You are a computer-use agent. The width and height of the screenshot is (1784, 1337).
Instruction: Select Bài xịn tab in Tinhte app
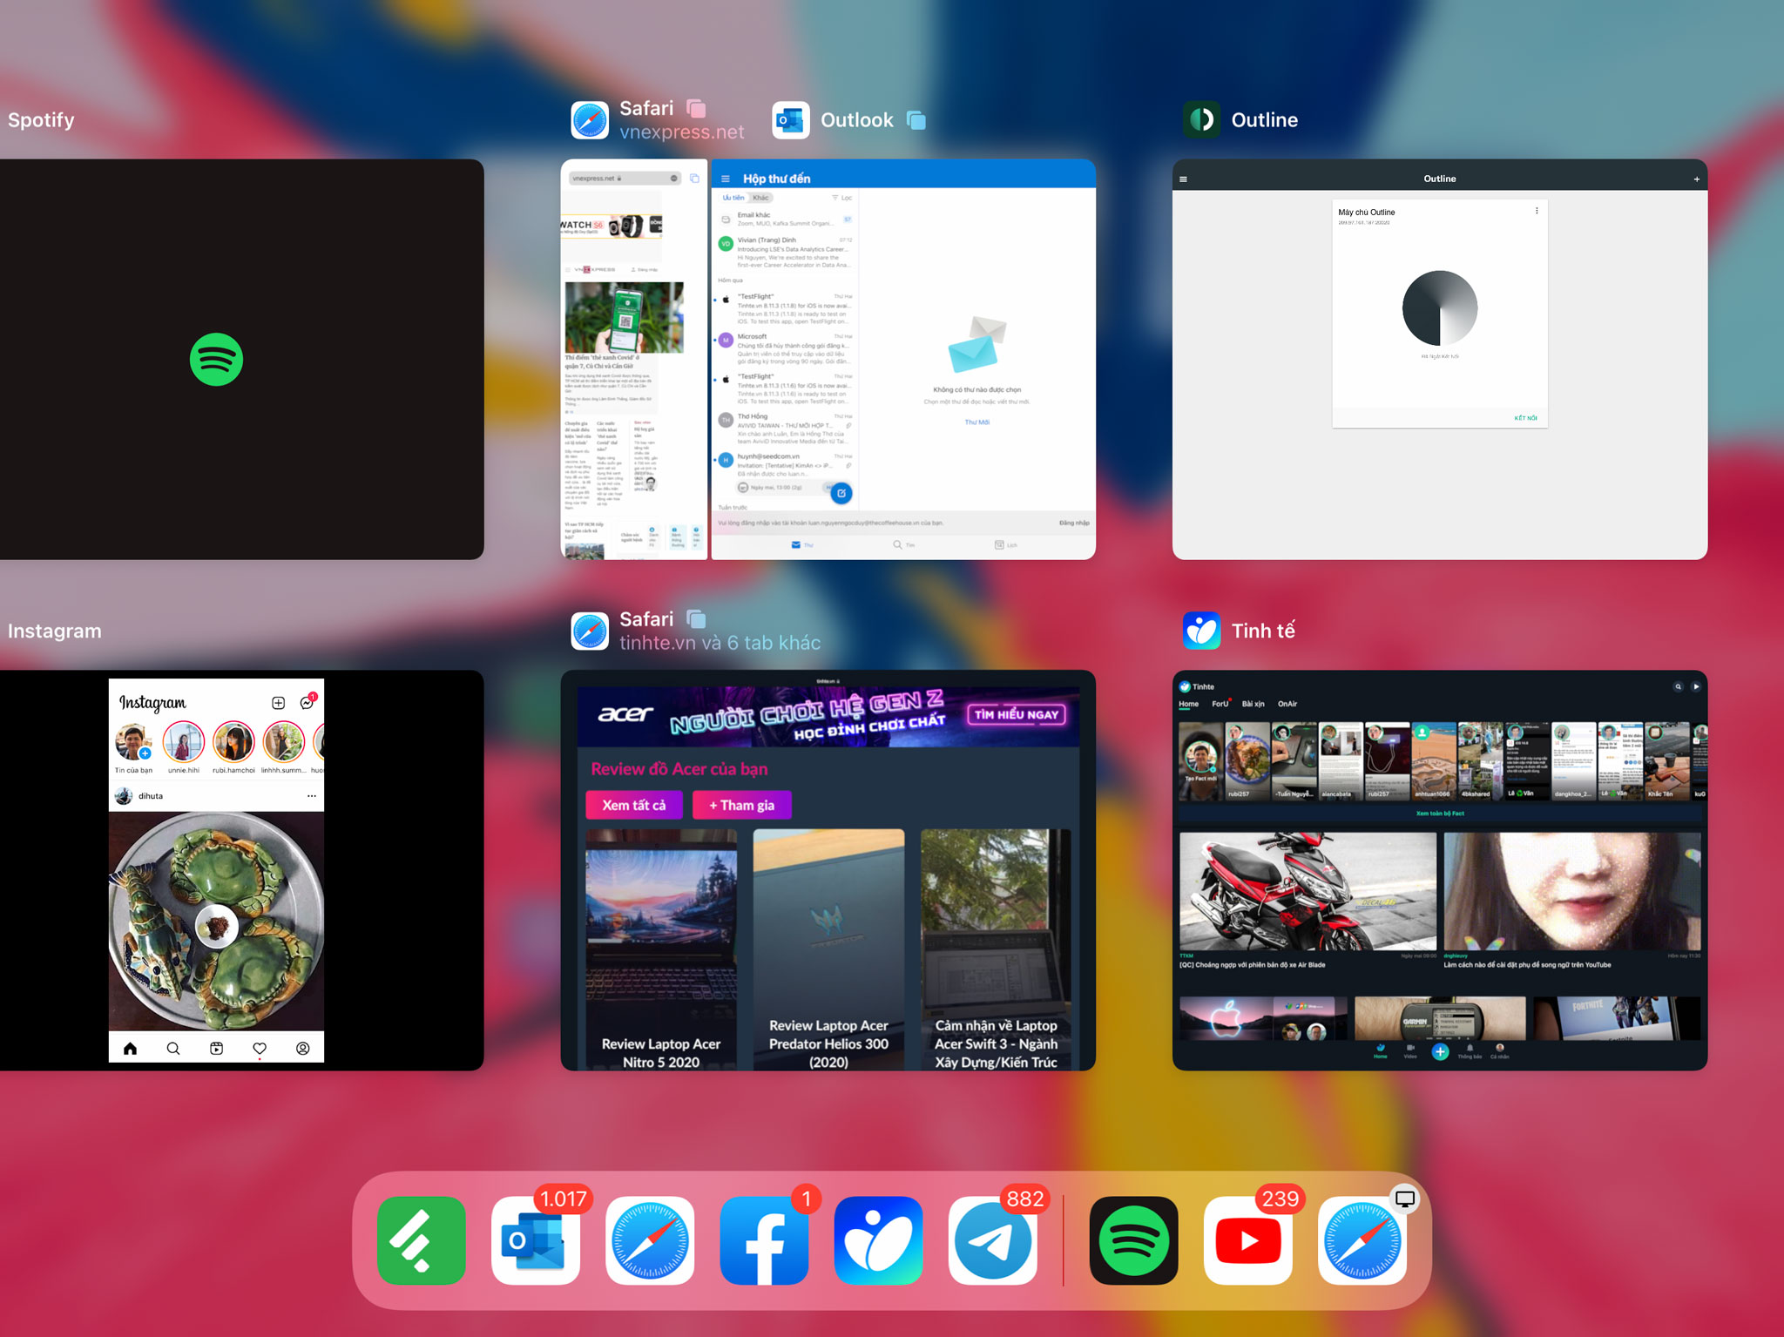pyautogui.click(x=1253, y=704)
